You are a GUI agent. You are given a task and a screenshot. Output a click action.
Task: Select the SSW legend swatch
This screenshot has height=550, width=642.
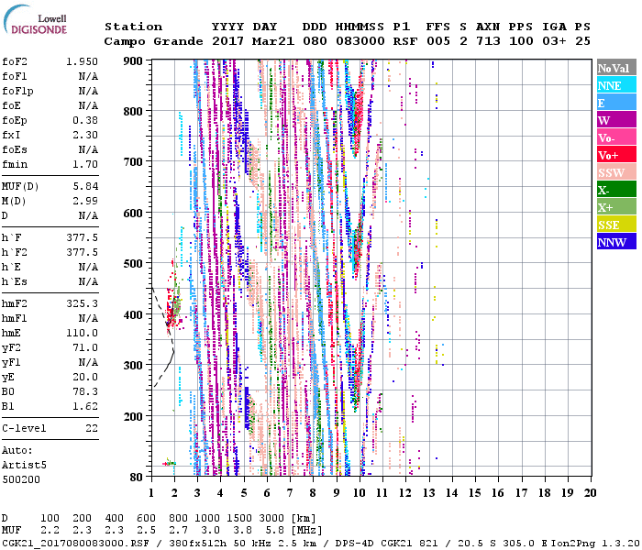[x=616, y=172]
